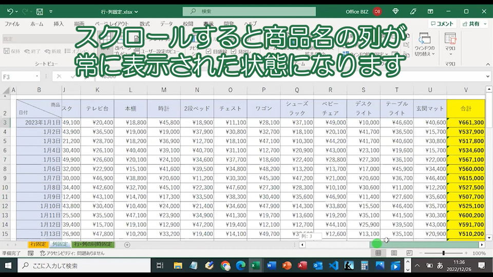This screenshot has height=277, width=493.
Task: Open the Name Box dropdown arrow
Action: pyautogui.click(x=37, y=76)
